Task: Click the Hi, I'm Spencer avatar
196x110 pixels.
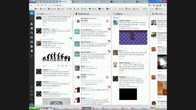Action: 77,32
